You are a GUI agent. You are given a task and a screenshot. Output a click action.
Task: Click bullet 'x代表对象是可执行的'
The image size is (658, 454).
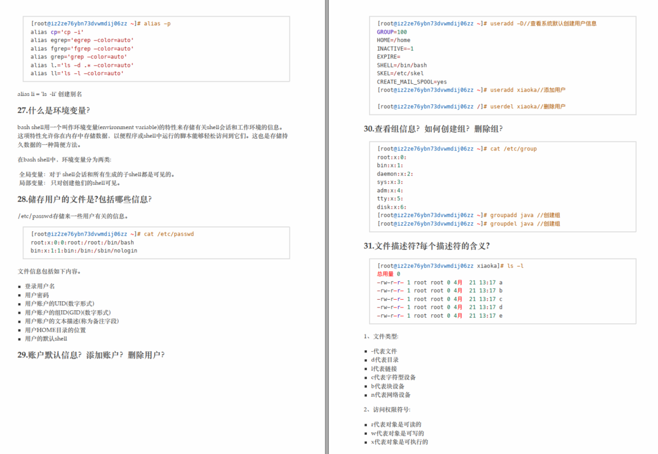(x=399, y=442)
